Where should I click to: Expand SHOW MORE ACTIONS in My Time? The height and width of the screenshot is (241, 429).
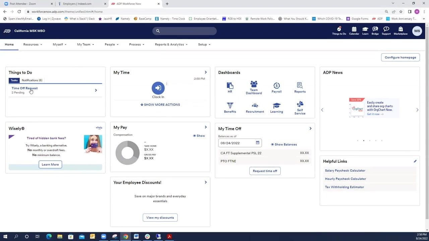click(160, 105)
